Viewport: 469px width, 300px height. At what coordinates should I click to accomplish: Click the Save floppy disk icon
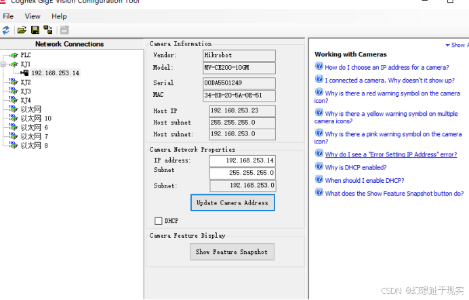pyautogui.click(x=35, y=30)
